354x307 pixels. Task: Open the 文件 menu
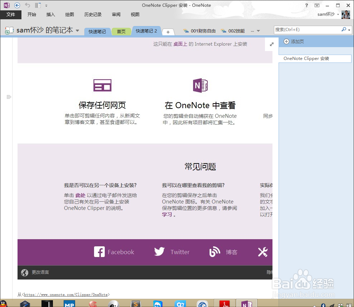[11, 14]
